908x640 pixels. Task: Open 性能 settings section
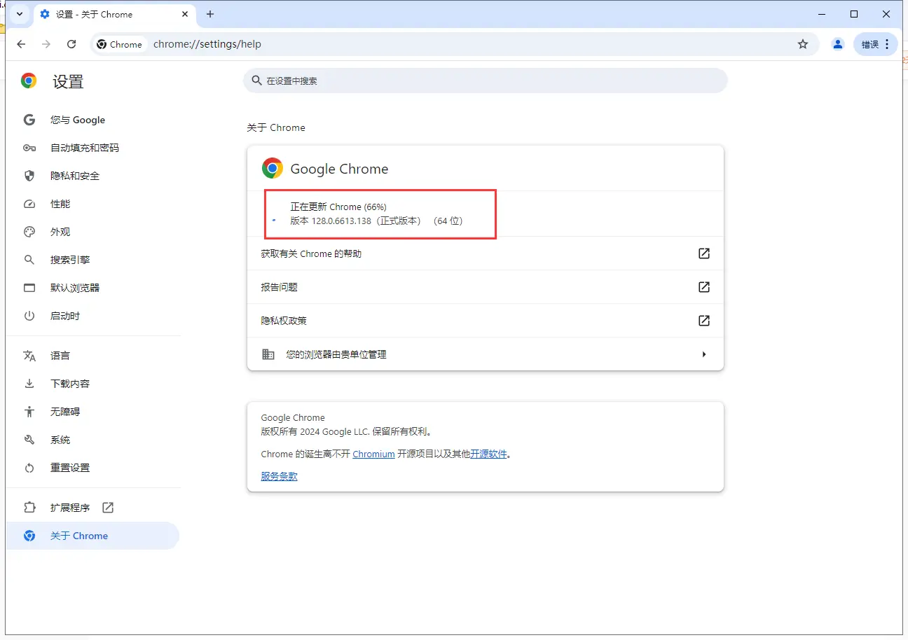(92, 204)
